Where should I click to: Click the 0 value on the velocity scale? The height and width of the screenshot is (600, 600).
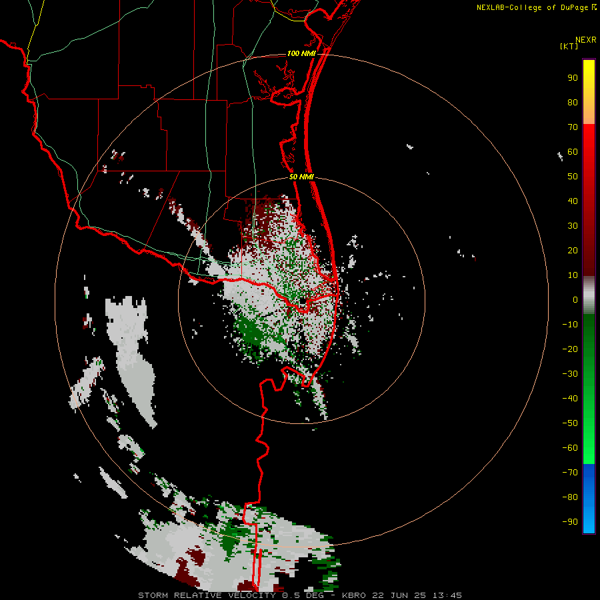(x=575, y=300)
